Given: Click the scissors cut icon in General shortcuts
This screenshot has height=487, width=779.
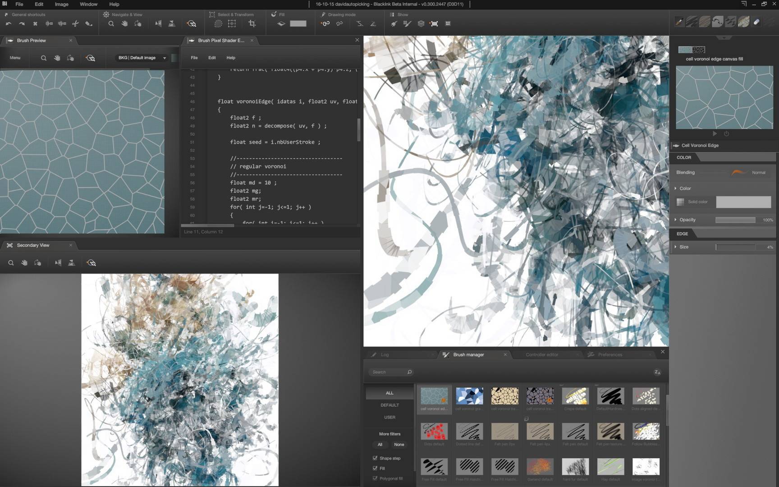Looking at the screenshot, I should [x=75, y=24].
